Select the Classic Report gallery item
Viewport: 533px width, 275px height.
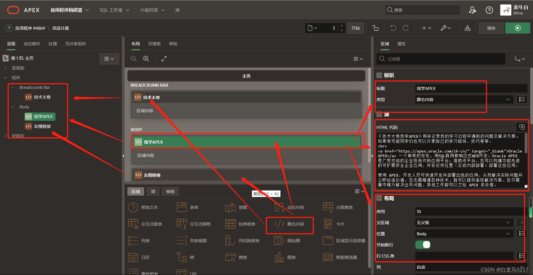(240, 224)
